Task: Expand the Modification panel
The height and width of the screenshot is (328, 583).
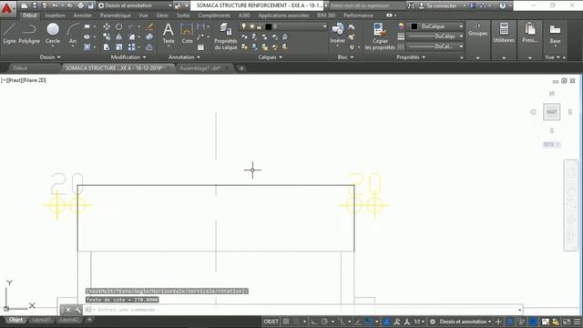Action: (128, 56)
